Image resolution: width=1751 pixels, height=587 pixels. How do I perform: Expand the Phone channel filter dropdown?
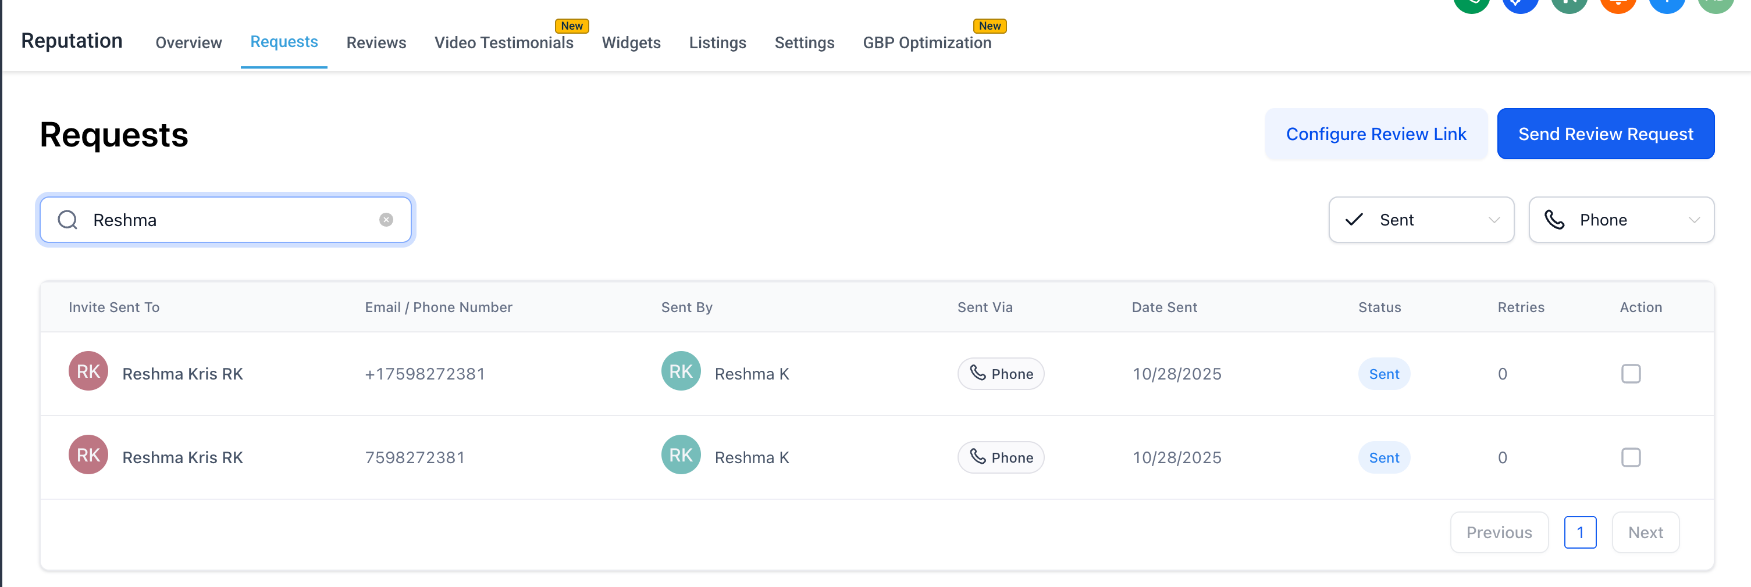[x=1621, y=220]
